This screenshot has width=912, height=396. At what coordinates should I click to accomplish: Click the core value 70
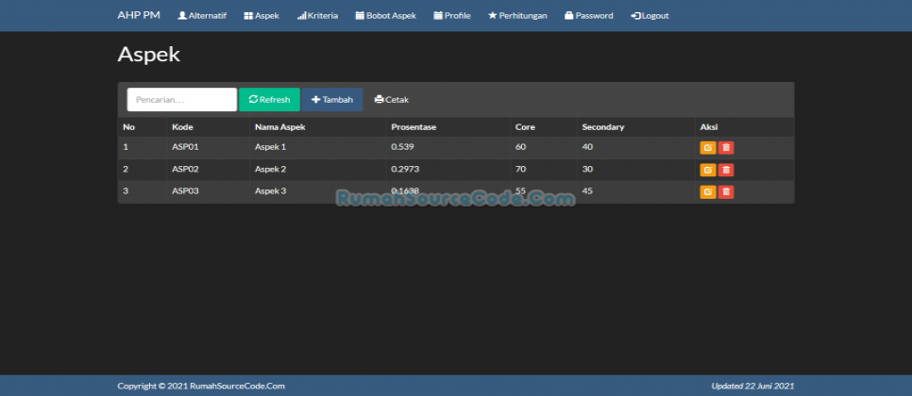click(520, 169)
